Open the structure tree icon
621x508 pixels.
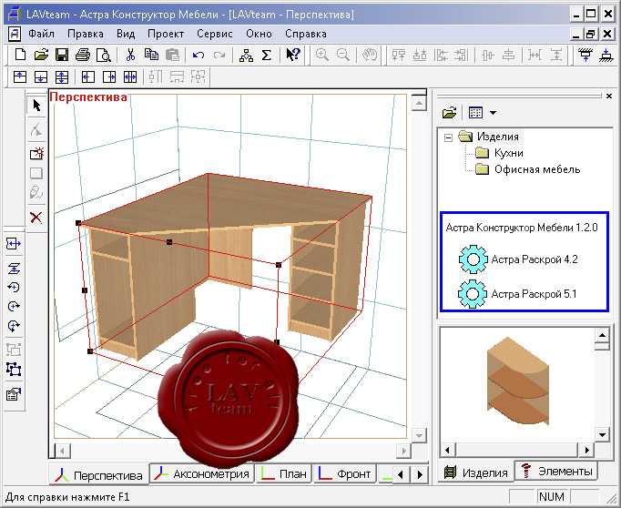(x=246, y=55)
